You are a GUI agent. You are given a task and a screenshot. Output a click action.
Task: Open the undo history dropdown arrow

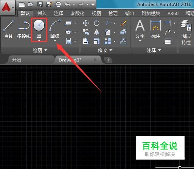click(74, 5)
